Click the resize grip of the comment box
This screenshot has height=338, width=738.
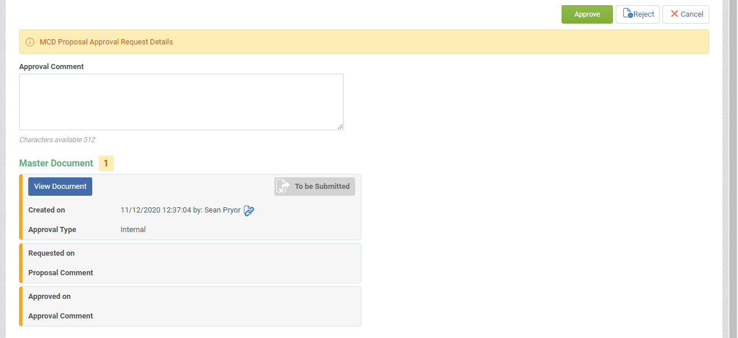point(340,126)
